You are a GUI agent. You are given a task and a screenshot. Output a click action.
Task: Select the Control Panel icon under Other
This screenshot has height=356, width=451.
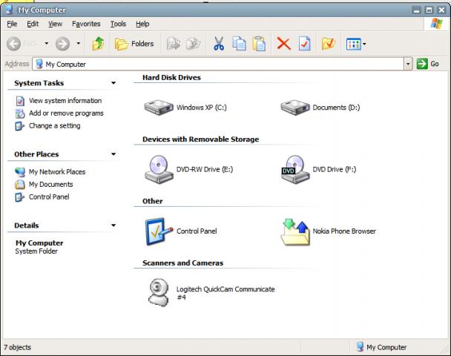tap(159, 231)
